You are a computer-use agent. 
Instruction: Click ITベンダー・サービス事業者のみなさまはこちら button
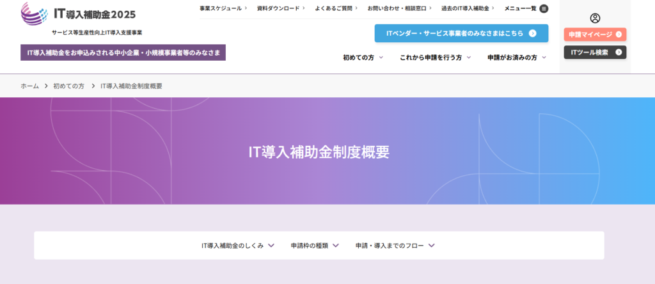[x=461, y=33]
